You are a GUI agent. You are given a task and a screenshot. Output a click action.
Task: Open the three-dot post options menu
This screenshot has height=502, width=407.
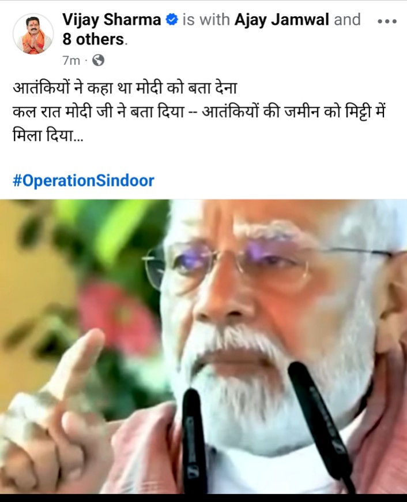[387, 21]
